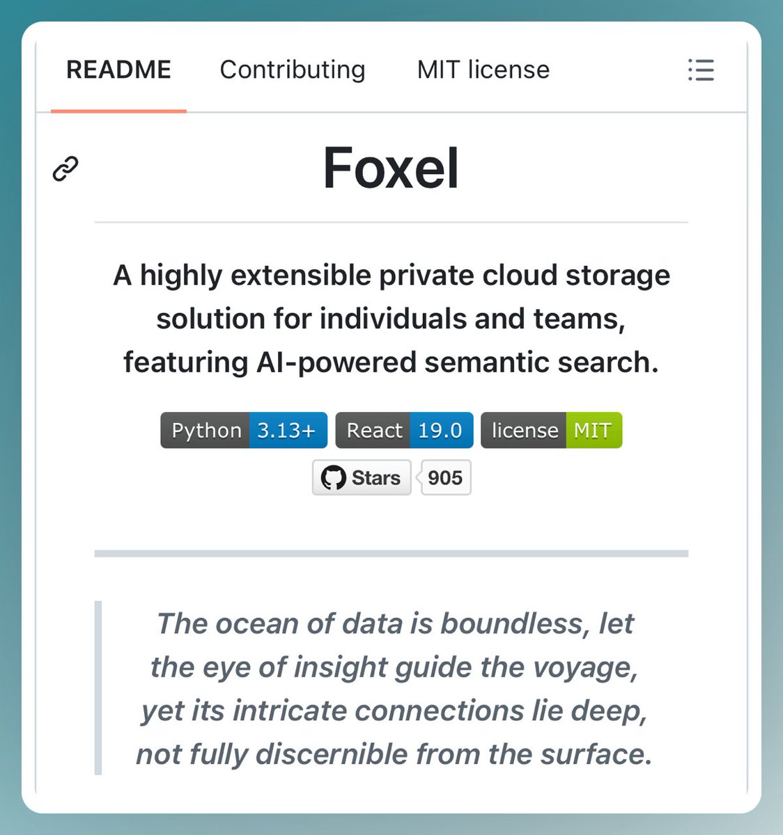Open the React 19.0 badge

(404, 430)
